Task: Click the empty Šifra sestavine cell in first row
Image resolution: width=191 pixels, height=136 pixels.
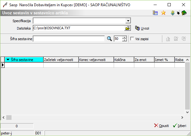Action: (x=24, y=65)
